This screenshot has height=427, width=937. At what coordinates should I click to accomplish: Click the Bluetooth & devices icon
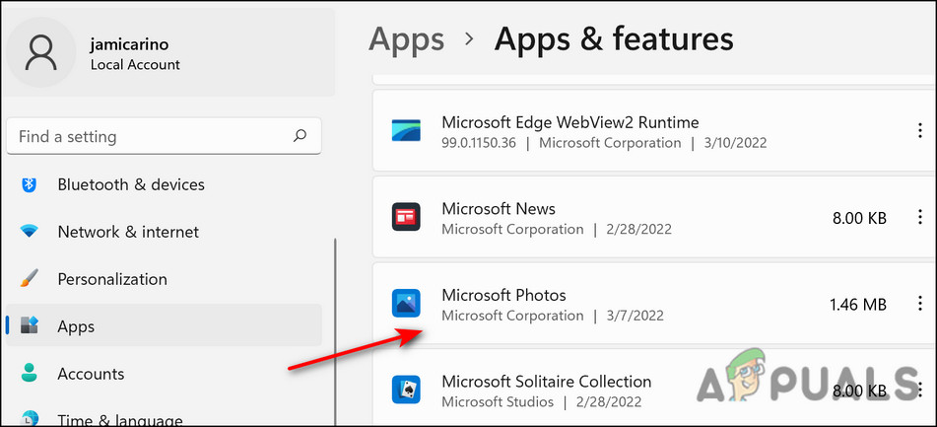pyautogui.click(x=29, y=184)
